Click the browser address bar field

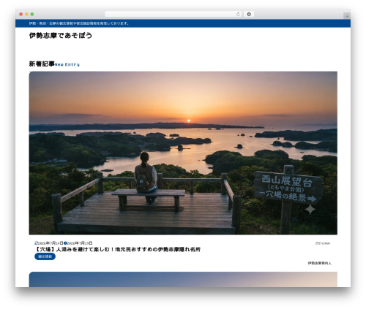173,15
